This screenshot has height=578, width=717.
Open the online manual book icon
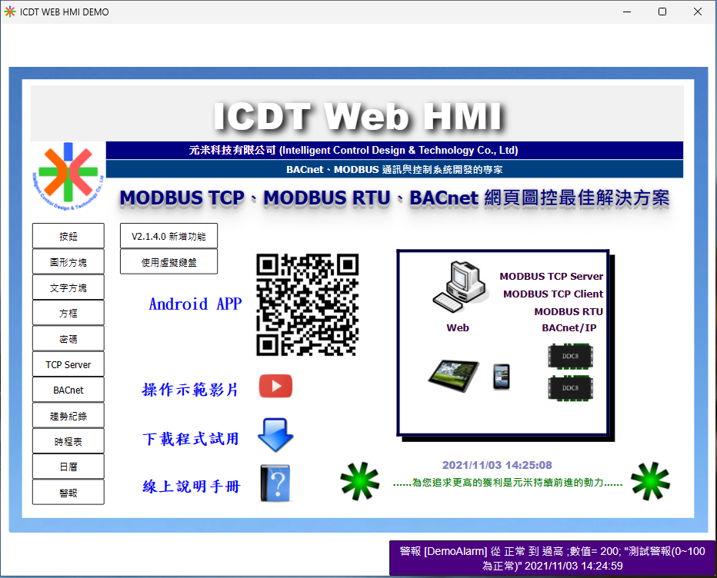point(276,484)
